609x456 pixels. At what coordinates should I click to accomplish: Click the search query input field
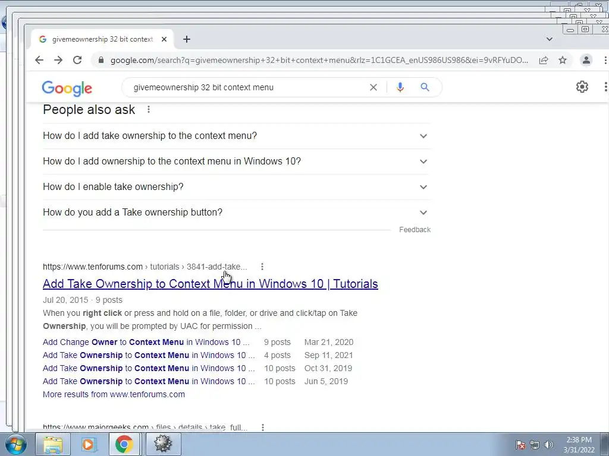click(249, 87)
